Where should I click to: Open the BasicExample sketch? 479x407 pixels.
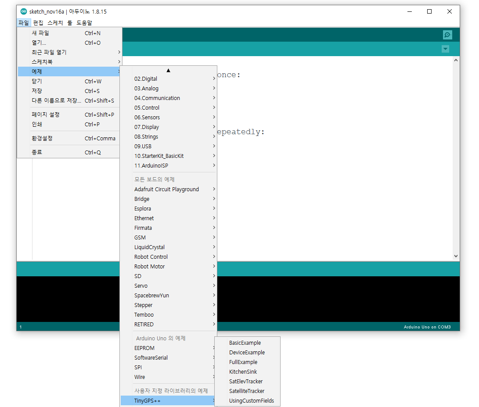[248, 343]
